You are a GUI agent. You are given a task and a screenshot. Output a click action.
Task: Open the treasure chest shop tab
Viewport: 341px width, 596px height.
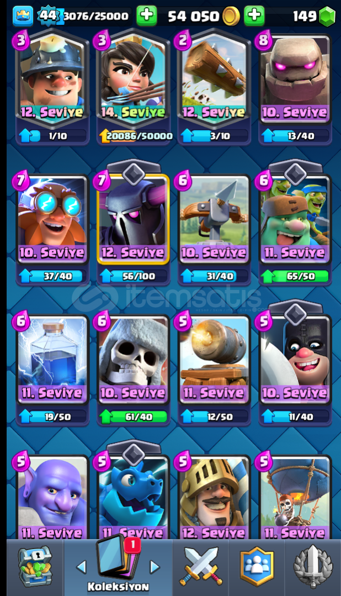click(34, 566)
